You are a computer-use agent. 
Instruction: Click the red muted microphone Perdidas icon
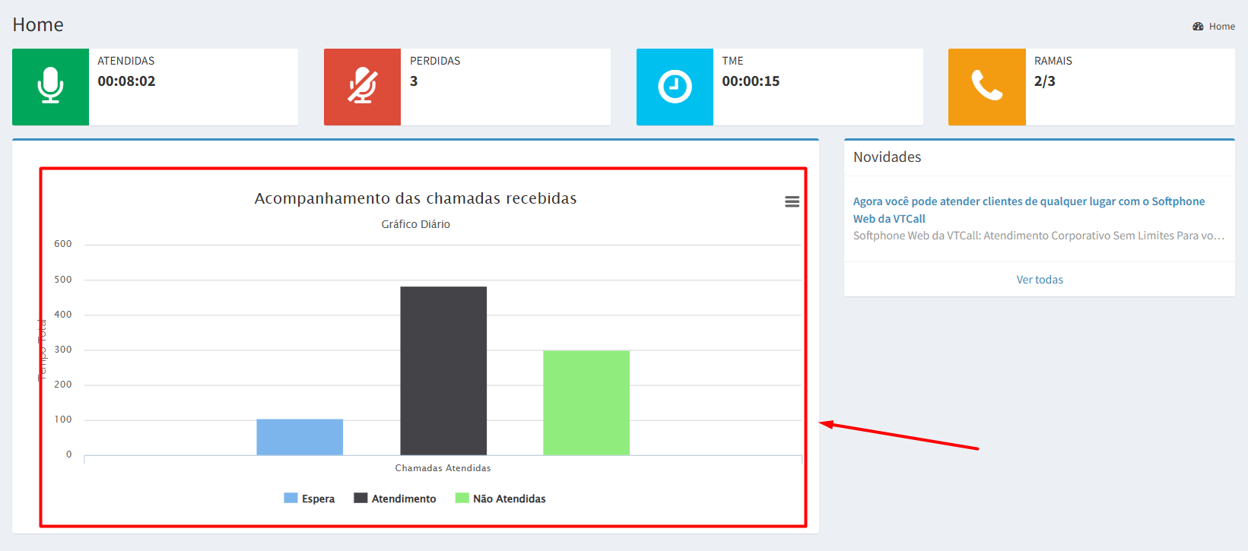[x=362, y=87]
